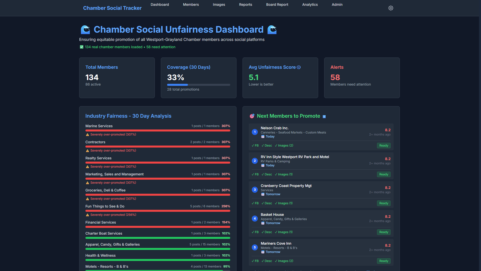Click the Desc check on Basket House card
The height and width of the screenshot is (271, 481).
point(267,232)
